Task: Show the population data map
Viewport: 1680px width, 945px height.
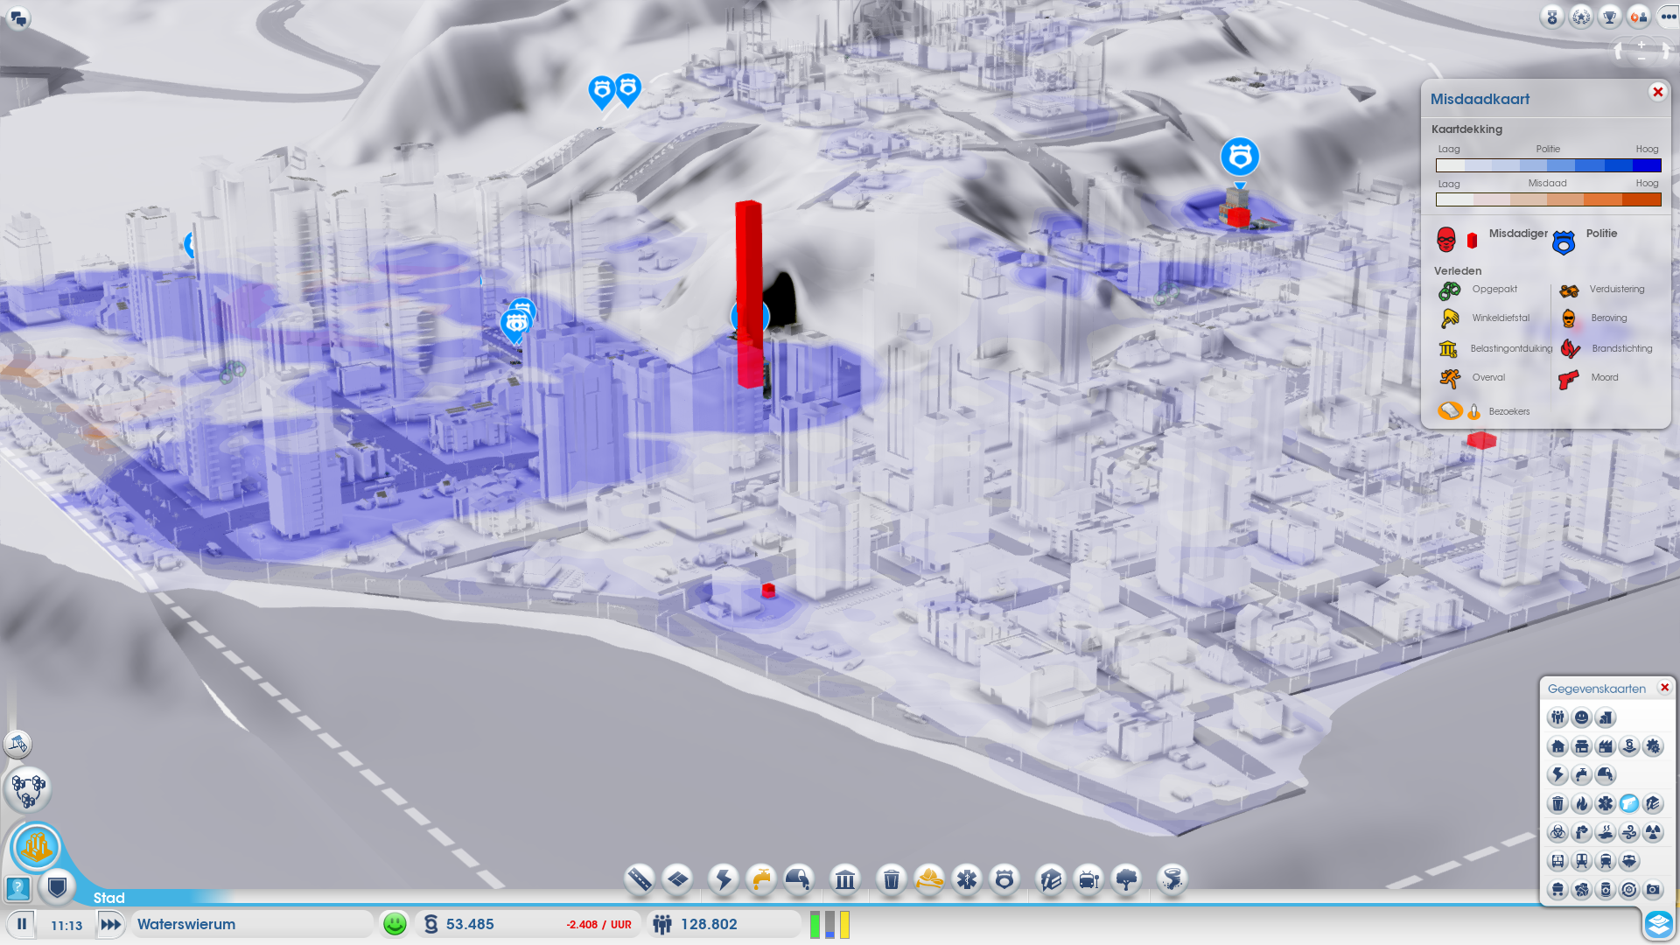Action: [1557, 717]
